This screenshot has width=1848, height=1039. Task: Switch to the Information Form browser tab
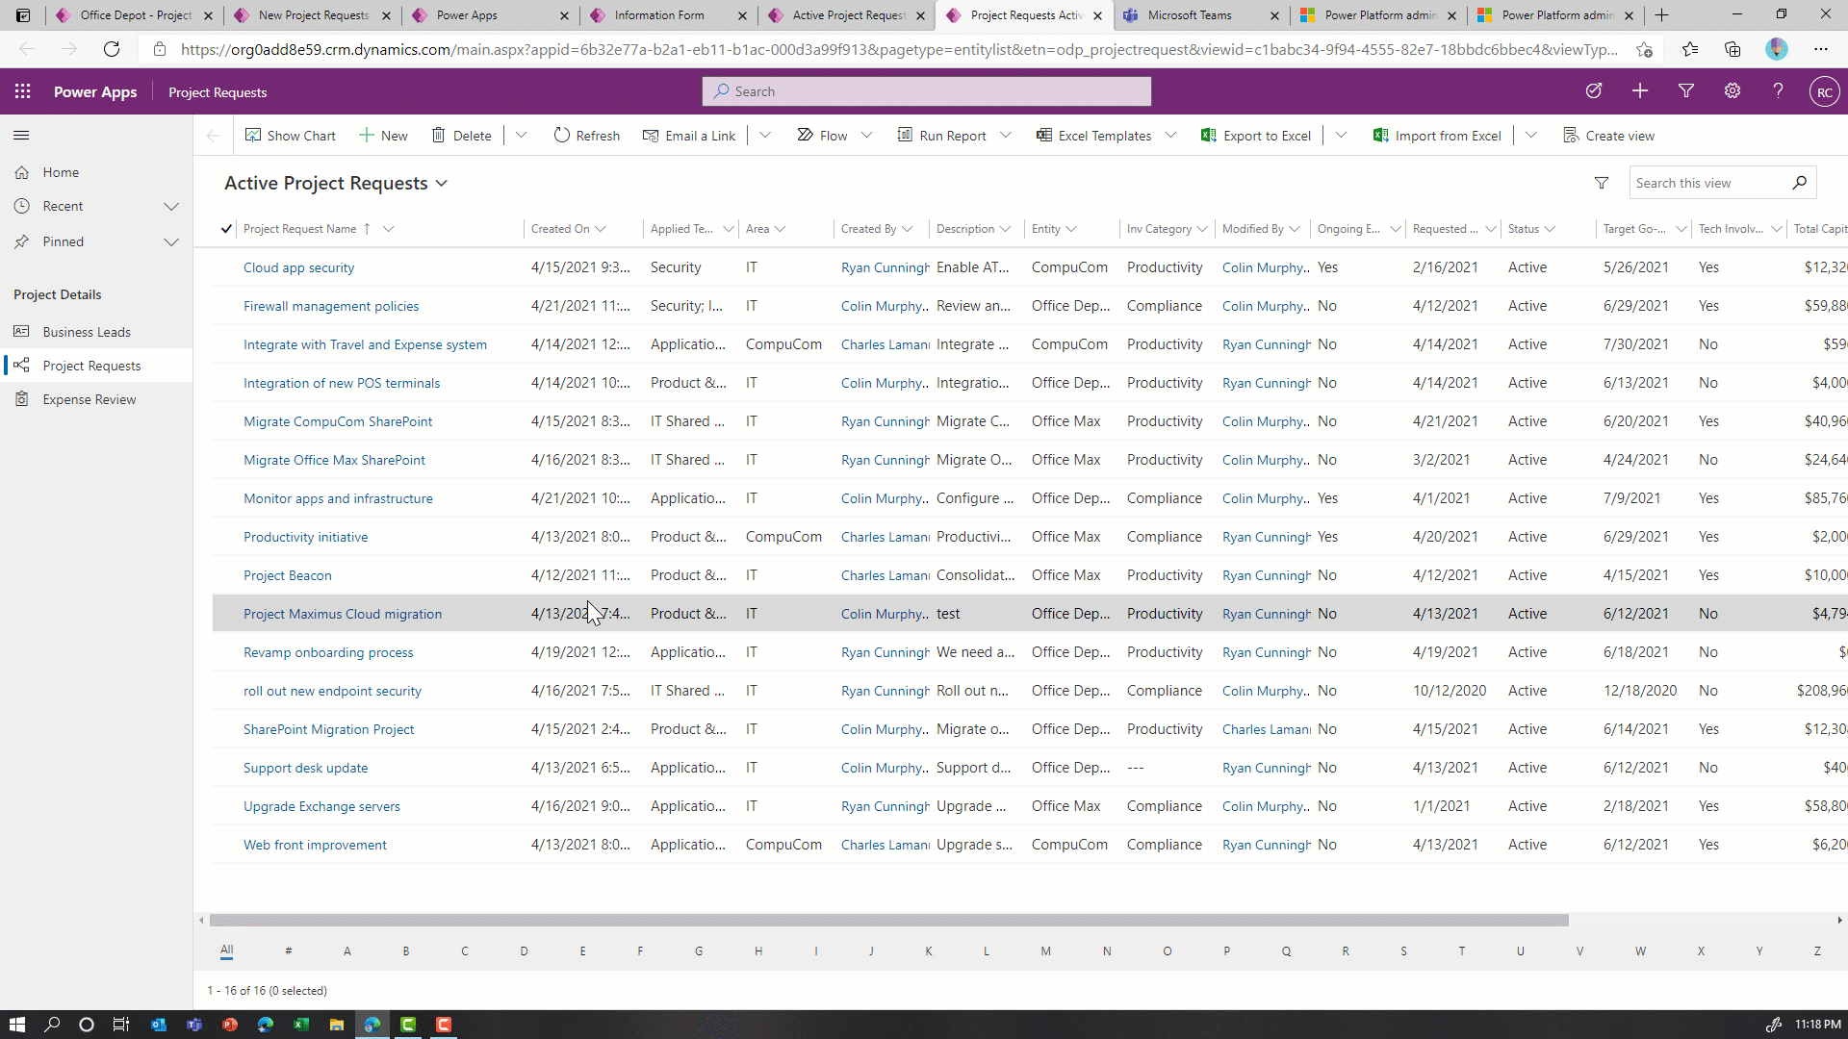pos(669,15)
